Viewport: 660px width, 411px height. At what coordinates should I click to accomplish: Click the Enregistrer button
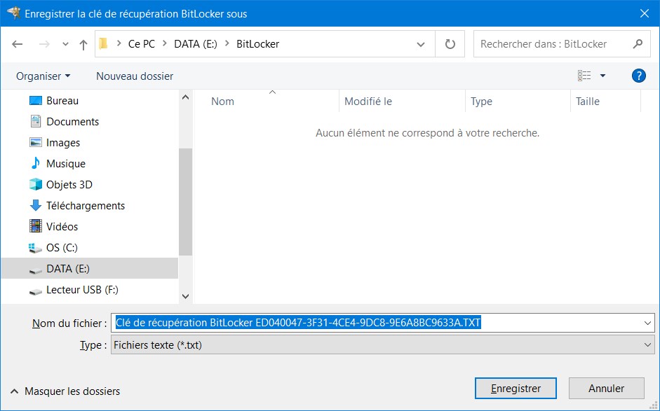click(516, 389)
